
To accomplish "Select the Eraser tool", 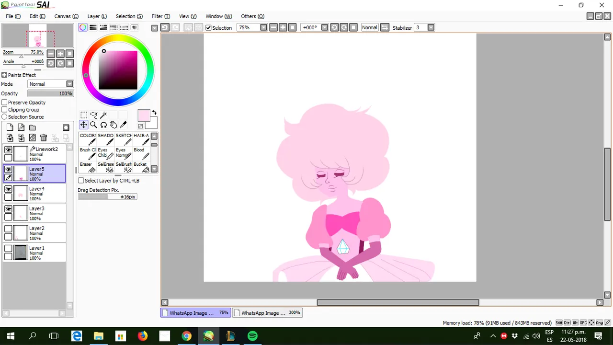I will point(88,167).
